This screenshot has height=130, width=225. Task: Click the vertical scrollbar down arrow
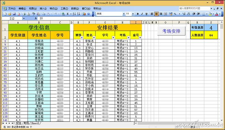[x=222, y=120]
